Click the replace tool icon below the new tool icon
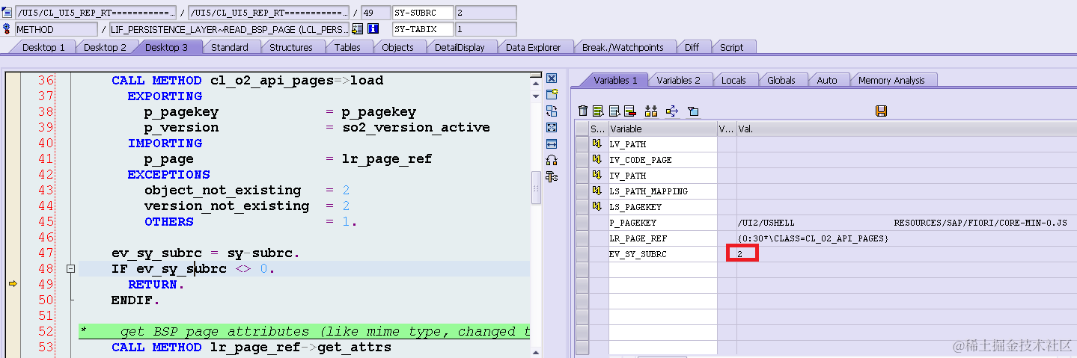Viewport: 1077px width, 358px height. click(x=552, y=111)
